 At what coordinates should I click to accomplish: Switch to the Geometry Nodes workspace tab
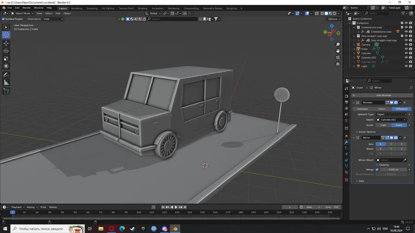point(213,8)
